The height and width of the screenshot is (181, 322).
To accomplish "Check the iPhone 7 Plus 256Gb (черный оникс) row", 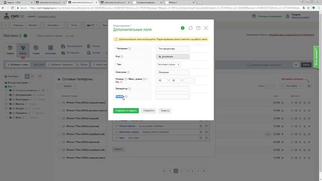I will (59, 103).
